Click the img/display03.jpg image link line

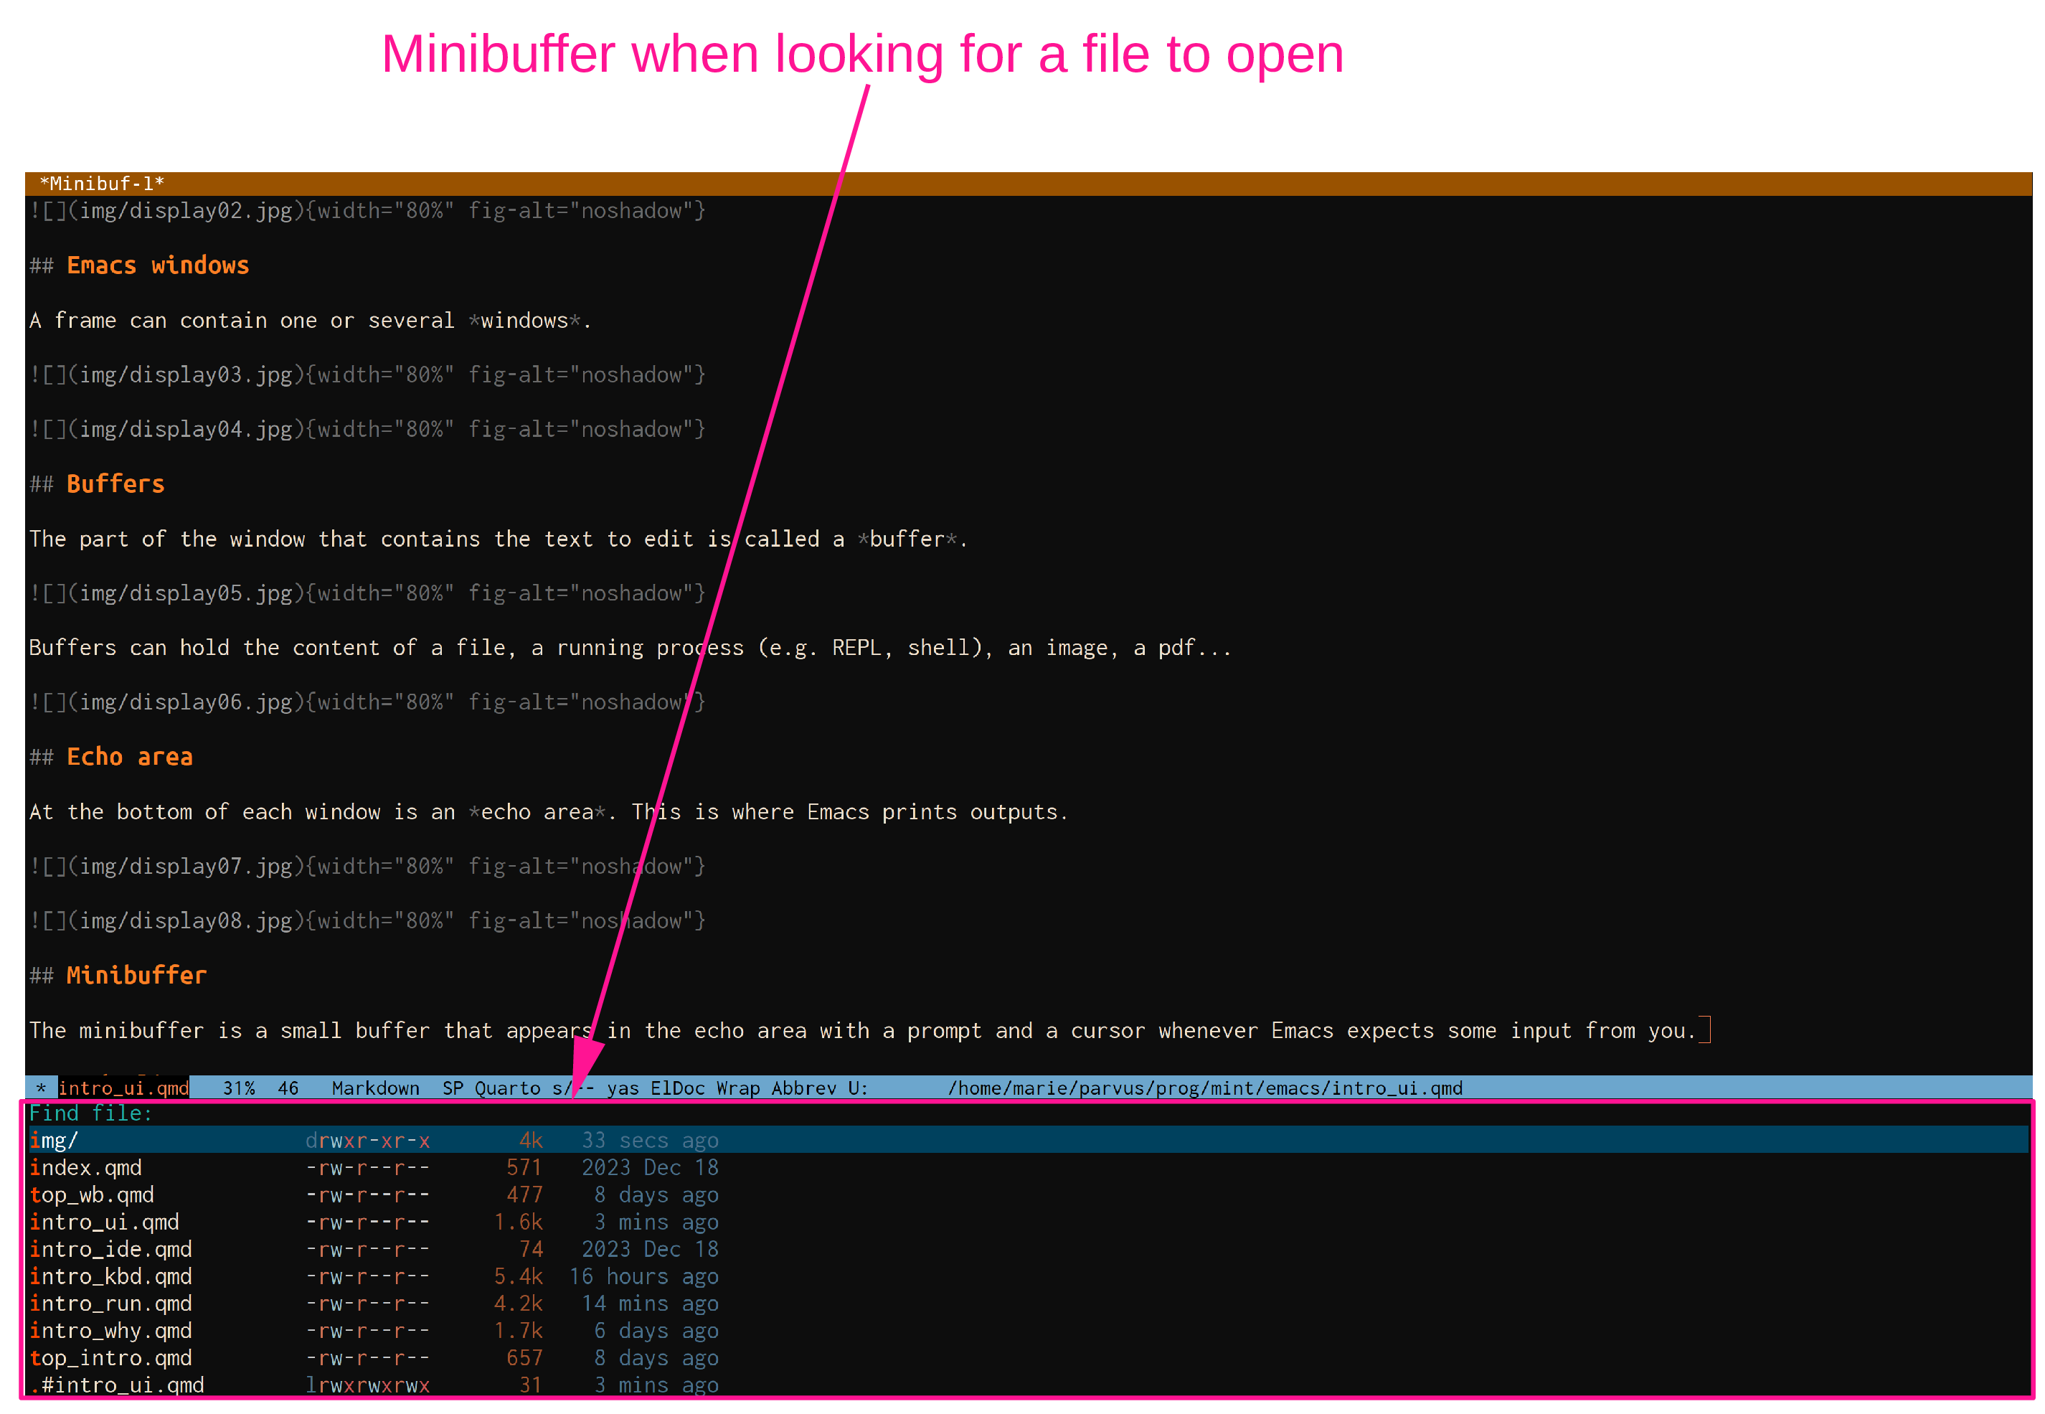[x=367, y=374]
